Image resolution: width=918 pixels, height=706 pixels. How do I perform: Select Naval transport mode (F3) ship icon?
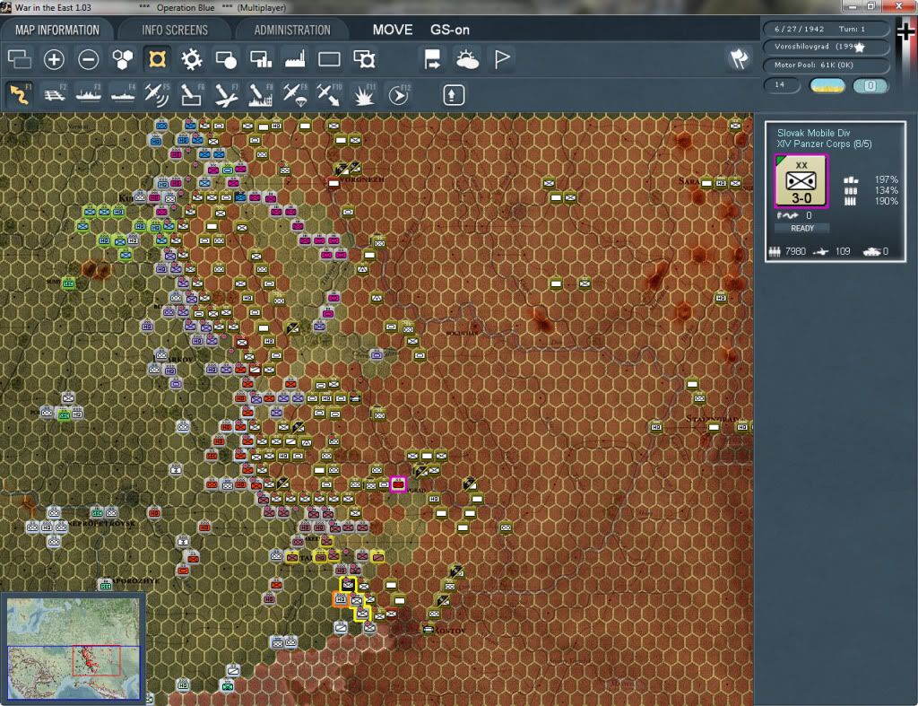(89, 94)
